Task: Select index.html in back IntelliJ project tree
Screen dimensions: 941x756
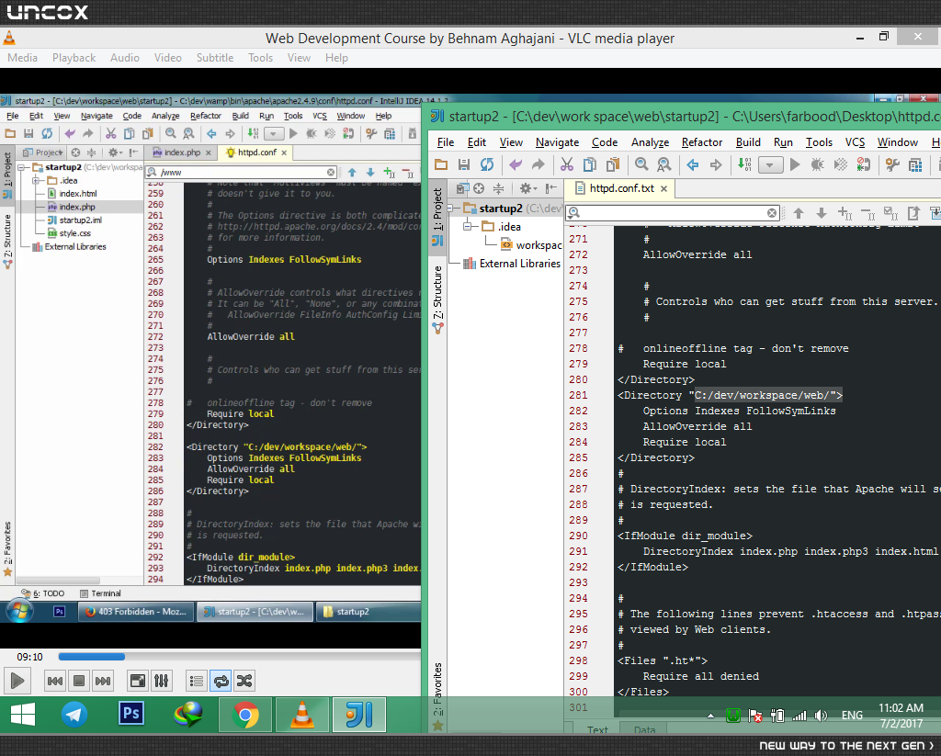Action: [x=77, y=194]
